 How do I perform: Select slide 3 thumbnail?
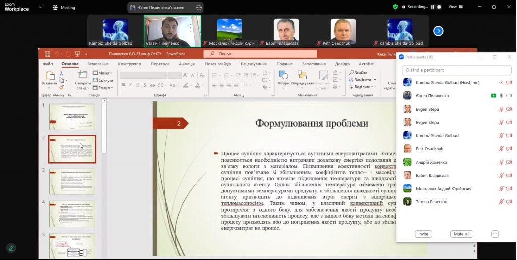point(72,182)
